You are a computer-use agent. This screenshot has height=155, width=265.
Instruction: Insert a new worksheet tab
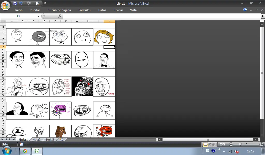pyautogui.click(x=62, y=140)
